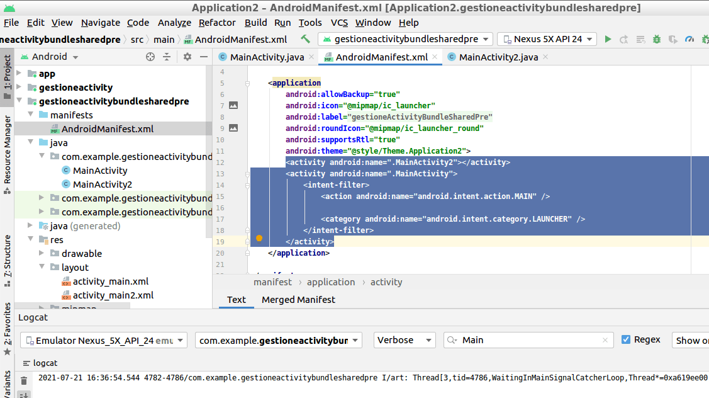Viewport: 709px width, 398px height.
Task: Fold the activity tag at line 13
Action: [247, 174]
